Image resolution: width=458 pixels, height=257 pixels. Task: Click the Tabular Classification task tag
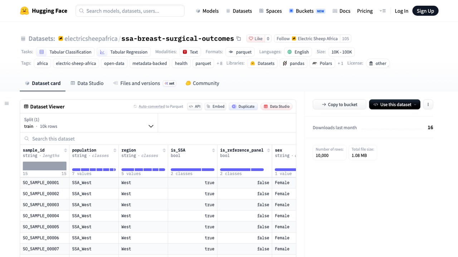tap(65, 52)
